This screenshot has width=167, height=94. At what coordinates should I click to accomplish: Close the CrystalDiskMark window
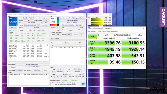click(x=143, y=28)
